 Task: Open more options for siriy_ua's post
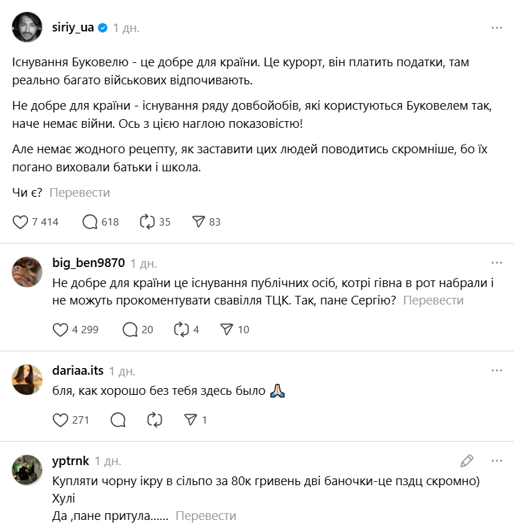pyautogui.click(x=497, y=28)
